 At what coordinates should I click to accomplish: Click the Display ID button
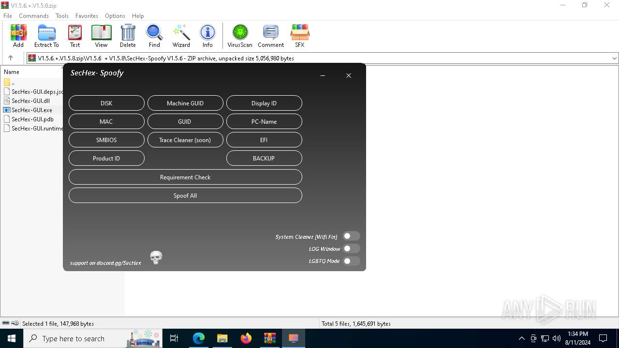tap(264, 103)
